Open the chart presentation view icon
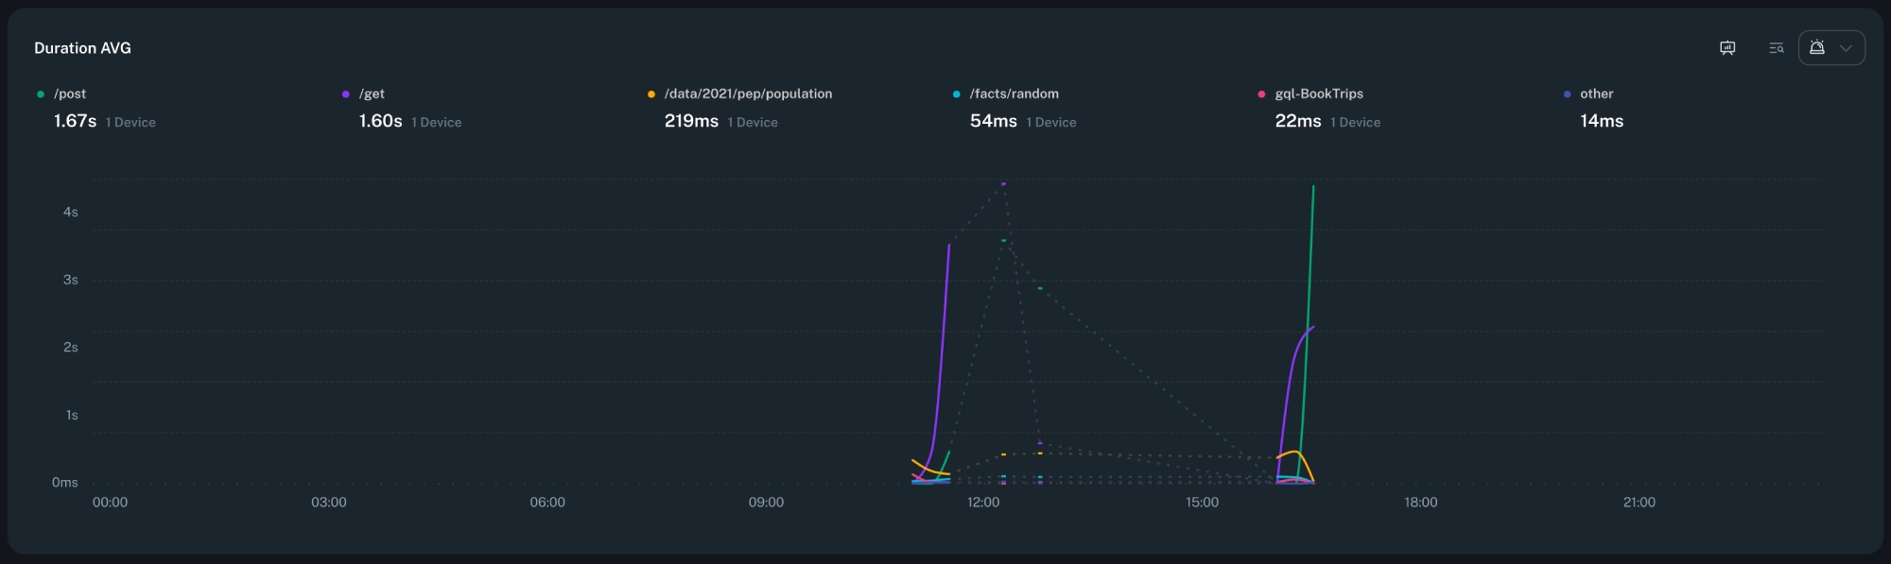This screenshot has height=564, width=1891. coord(1726,48)
